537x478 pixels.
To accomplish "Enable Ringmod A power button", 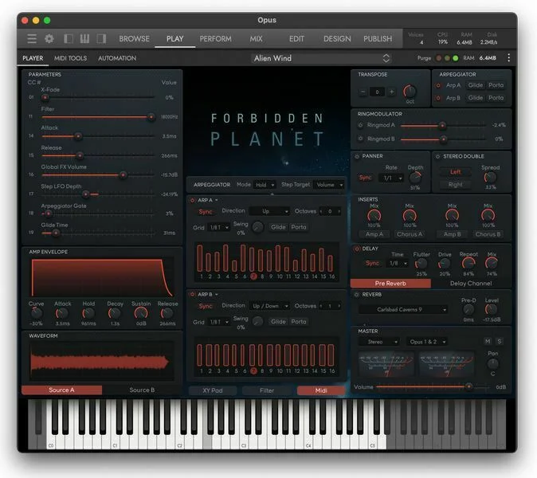I will pos(360,125).
